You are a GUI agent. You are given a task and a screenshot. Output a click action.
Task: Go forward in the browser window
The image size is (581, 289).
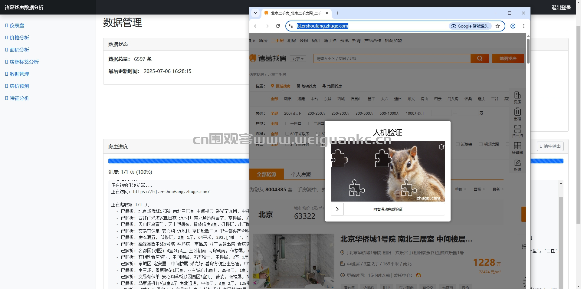[267, 26]
